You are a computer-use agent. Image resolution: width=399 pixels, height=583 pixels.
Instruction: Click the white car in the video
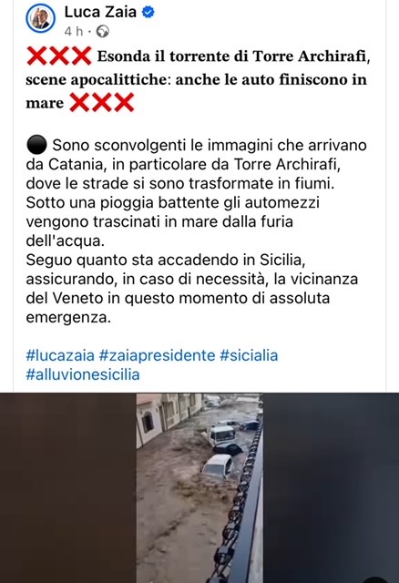[x=217, y=466]
